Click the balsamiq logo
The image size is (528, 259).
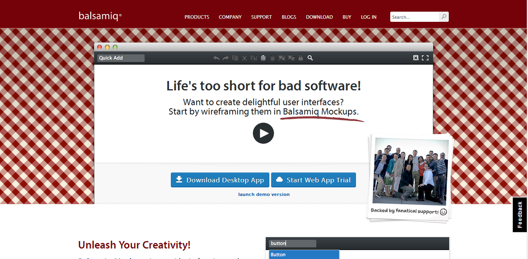coord(100,16)
